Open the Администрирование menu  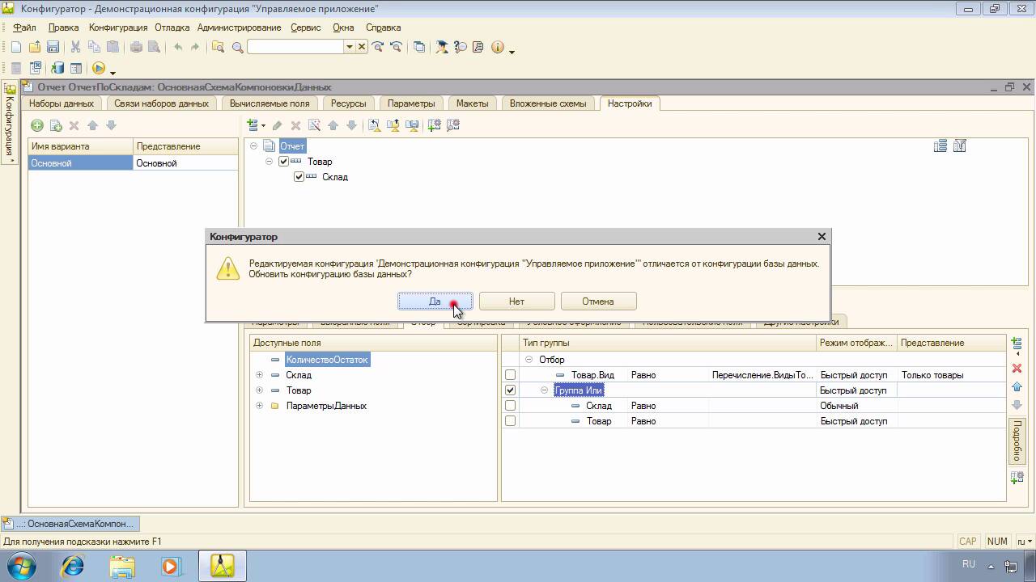(239, 27)
